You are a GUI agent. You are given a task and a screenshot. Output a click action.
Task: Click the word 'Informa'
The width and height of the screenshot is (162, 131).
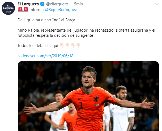pos(37,10)
